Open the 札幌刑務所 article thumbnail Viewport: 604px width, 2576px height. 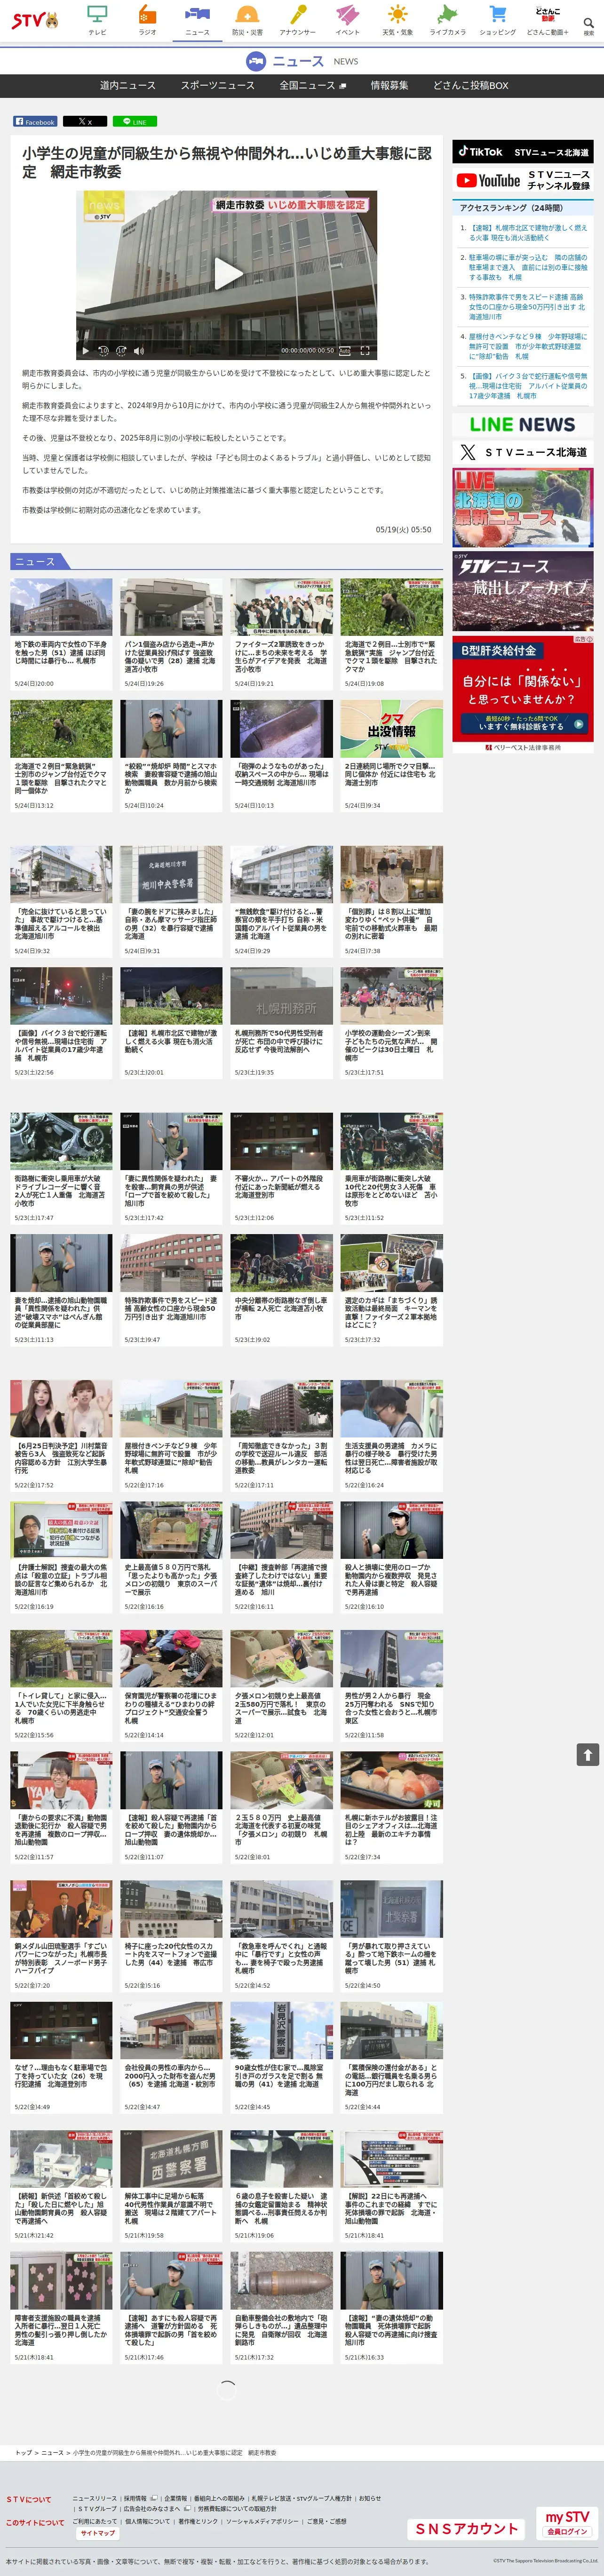point(281,995)
